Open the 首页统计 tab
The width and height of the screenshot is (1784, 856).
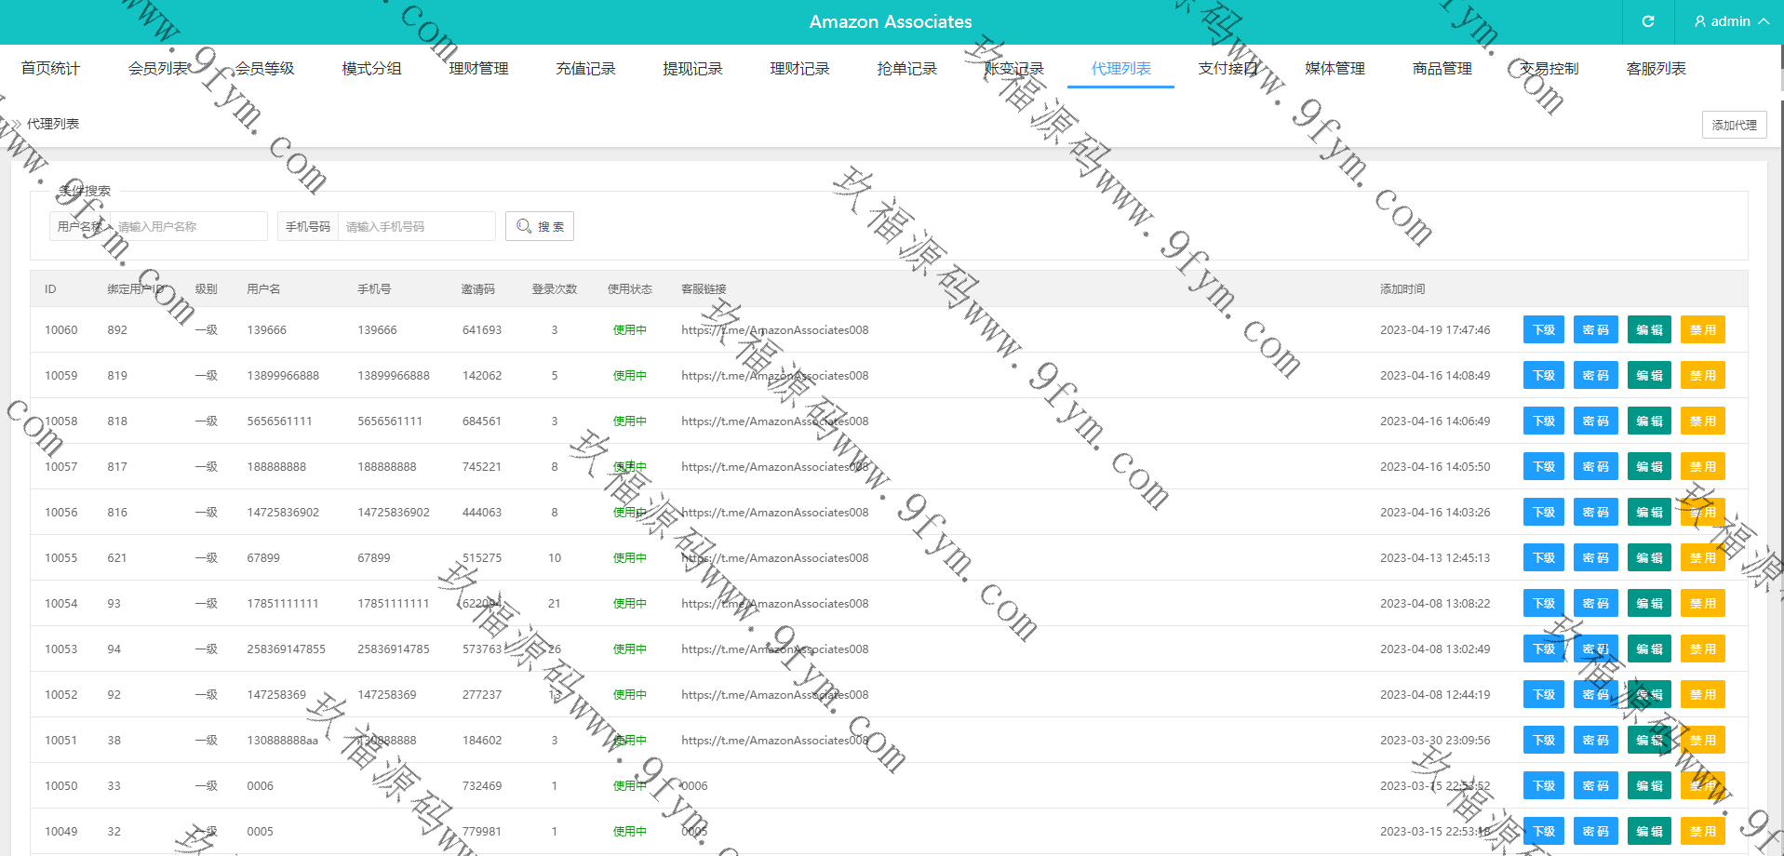coord(50,69)
